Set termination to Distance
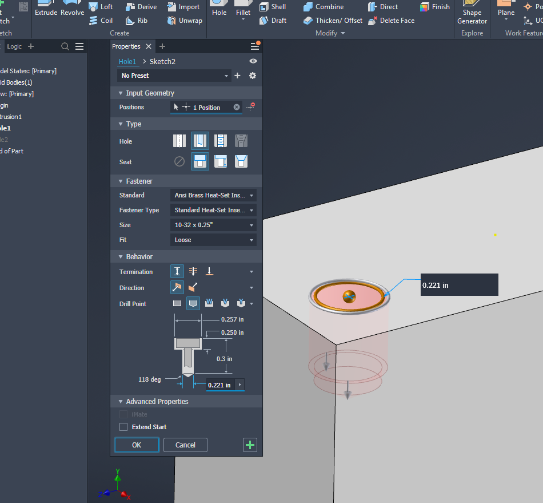 tap(177, 271)
